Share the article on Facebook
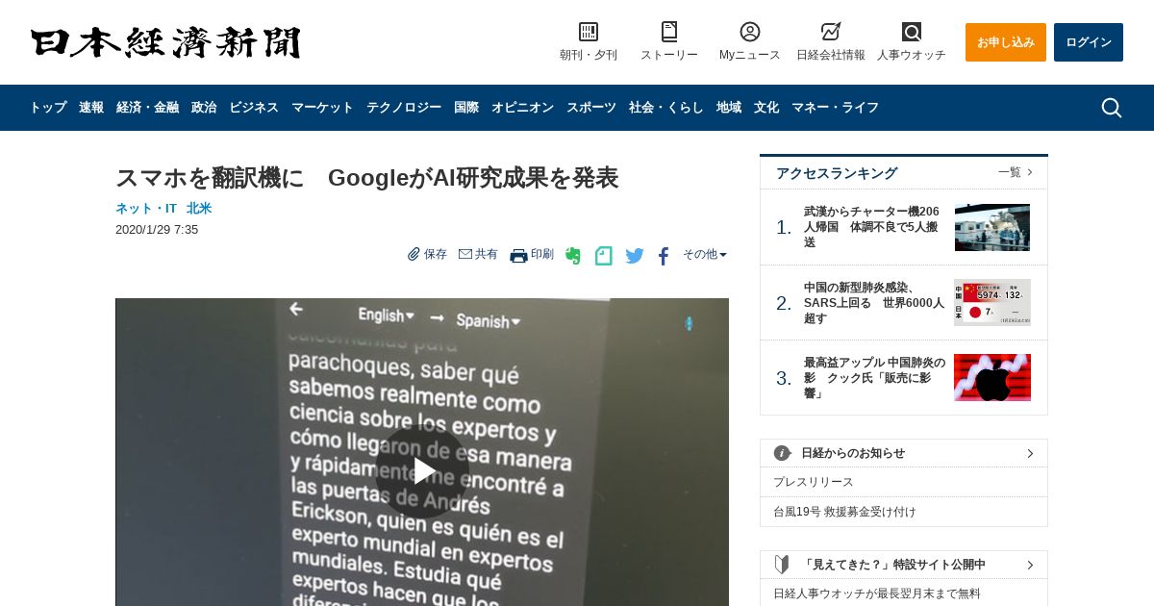 664,256
